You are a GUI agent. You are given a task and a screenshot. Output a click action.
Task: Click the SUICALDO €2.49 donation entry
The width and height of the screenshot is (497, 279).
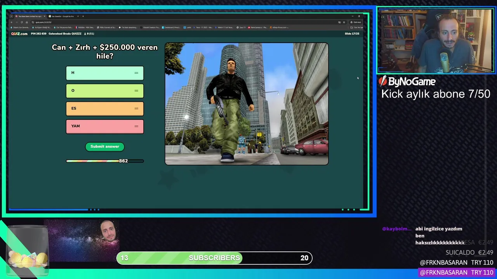(469, 253)
